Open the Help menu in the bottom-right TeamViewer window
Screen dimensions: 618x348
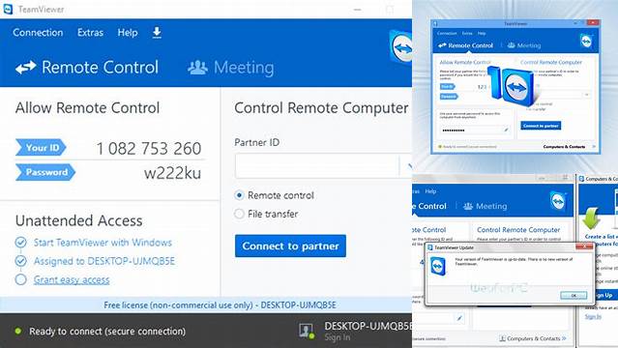click(x=430, y=191)
